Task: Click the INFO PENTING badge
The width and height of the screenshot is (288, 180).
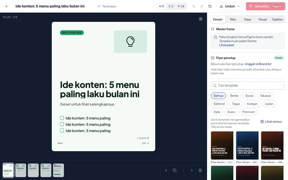Action: coord(72,33)
